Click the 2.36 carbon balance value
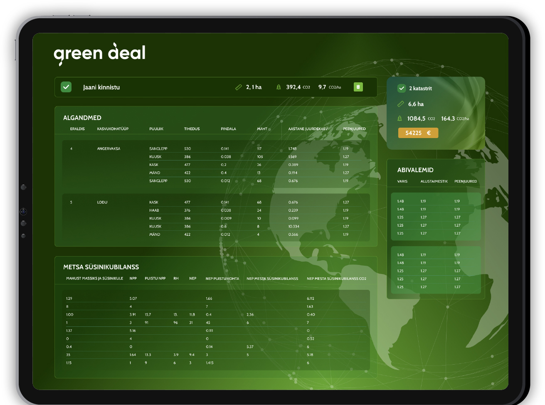Viewport: 545px width, 405px height. (250, 315)
